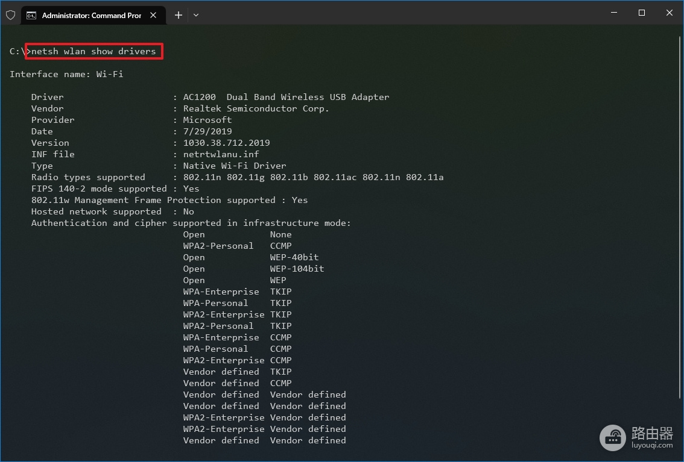684x462 pixels.
Task: Click the shield icon in title bar
Action: click(x=10, y=15)
